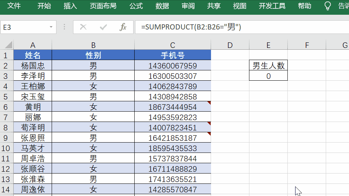Open the 插入 ribbon tab
The width and height of the screenshot is (349, 196).
pos(70,6)
